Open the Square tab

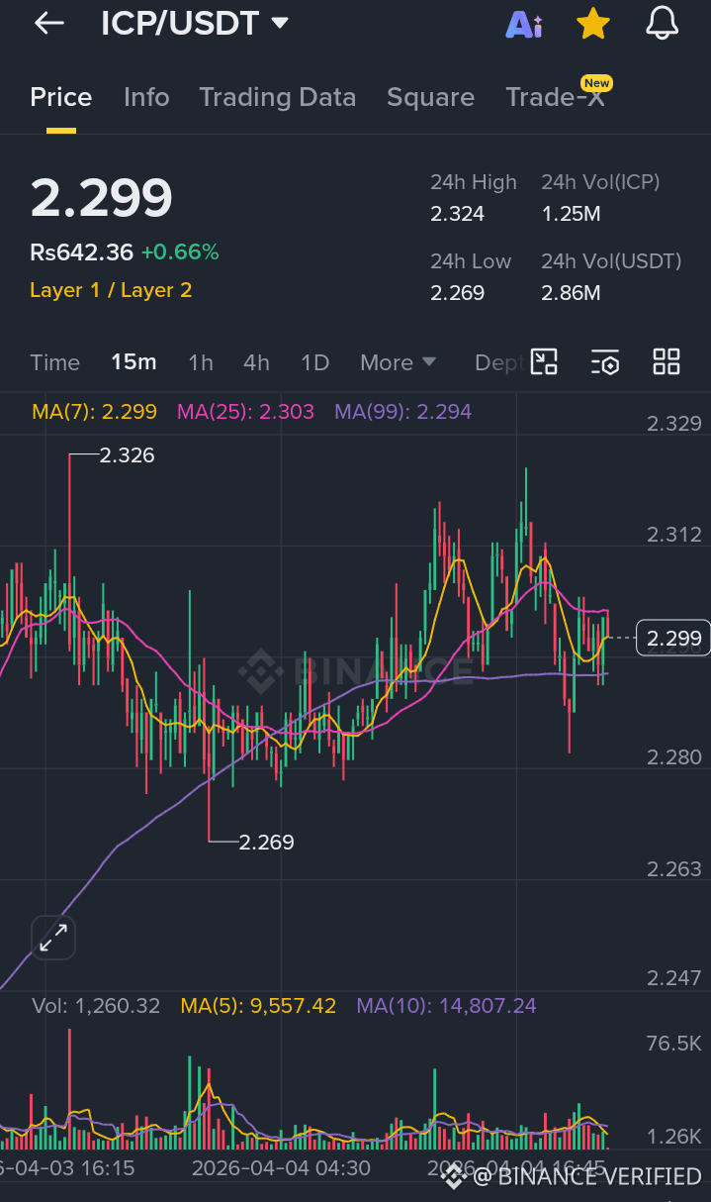click(x=430, y=97)
